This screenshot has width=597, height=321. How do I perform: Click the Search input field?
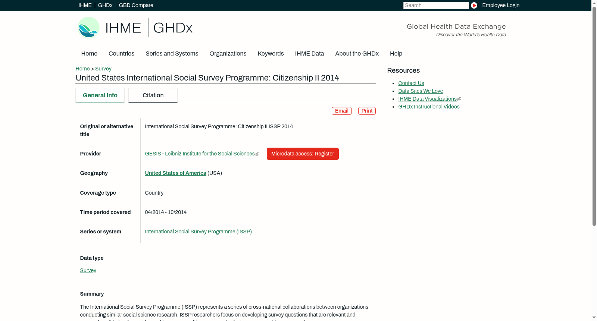pos(436,5)
